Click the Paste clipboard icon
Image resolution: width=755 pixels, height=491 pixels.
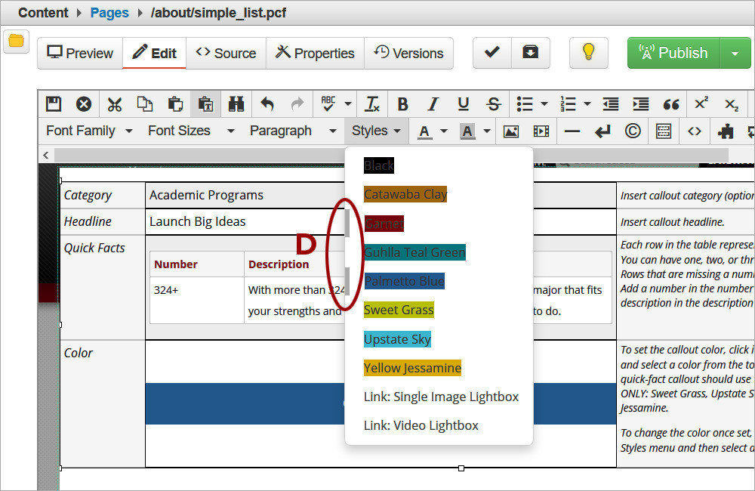[175, 104]
